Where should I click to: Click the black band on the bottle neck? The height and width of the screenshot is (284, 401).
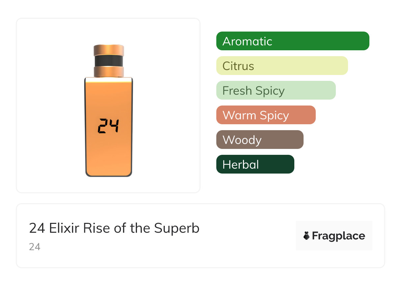[109, 61]
